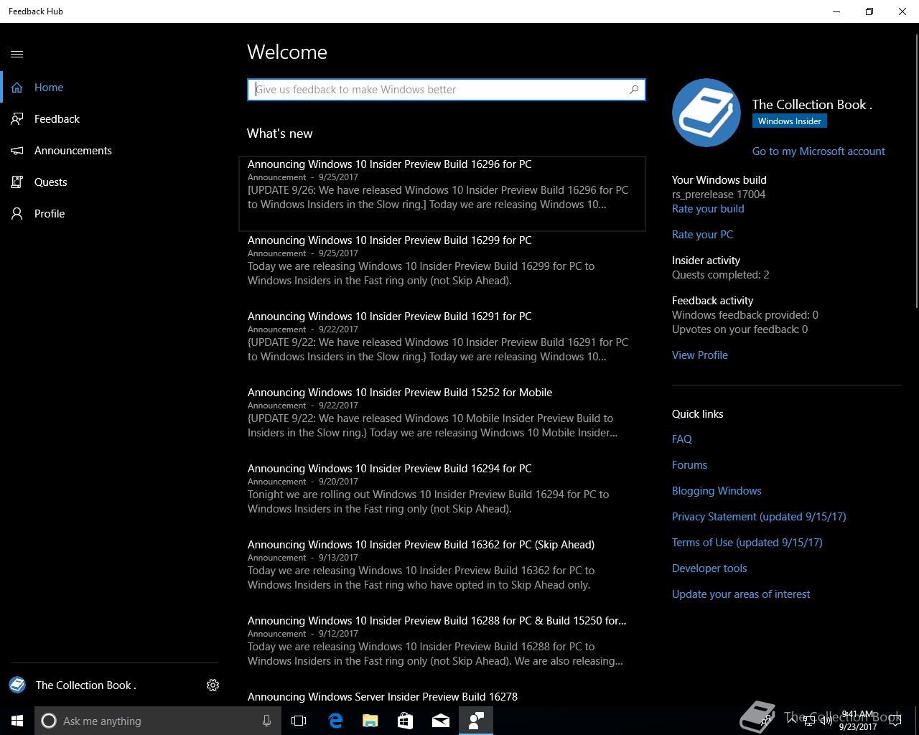Click Rate your PC link
The height and width of the screenshot is (735, 919).
tap(702, 235)
